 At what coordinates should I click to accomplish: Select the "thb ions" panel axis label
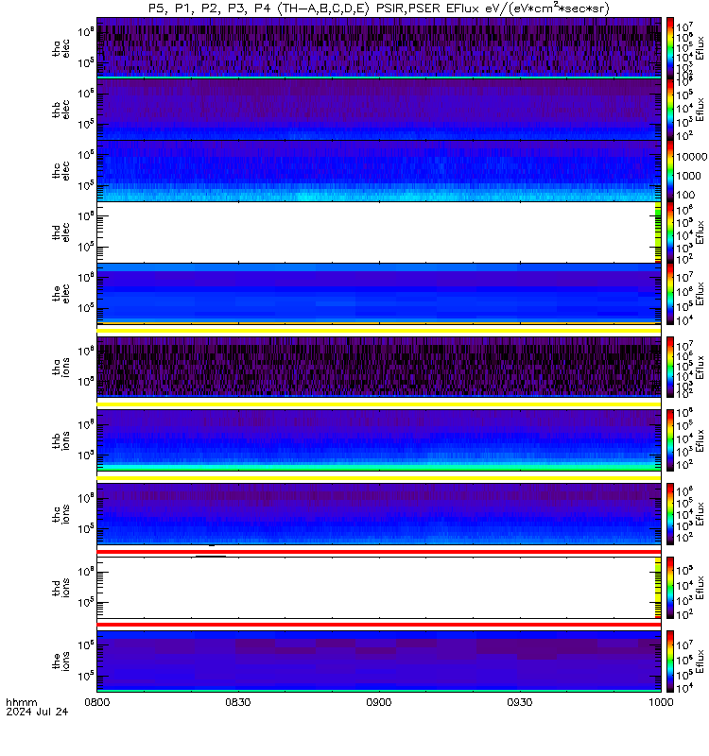pos(61,440)
